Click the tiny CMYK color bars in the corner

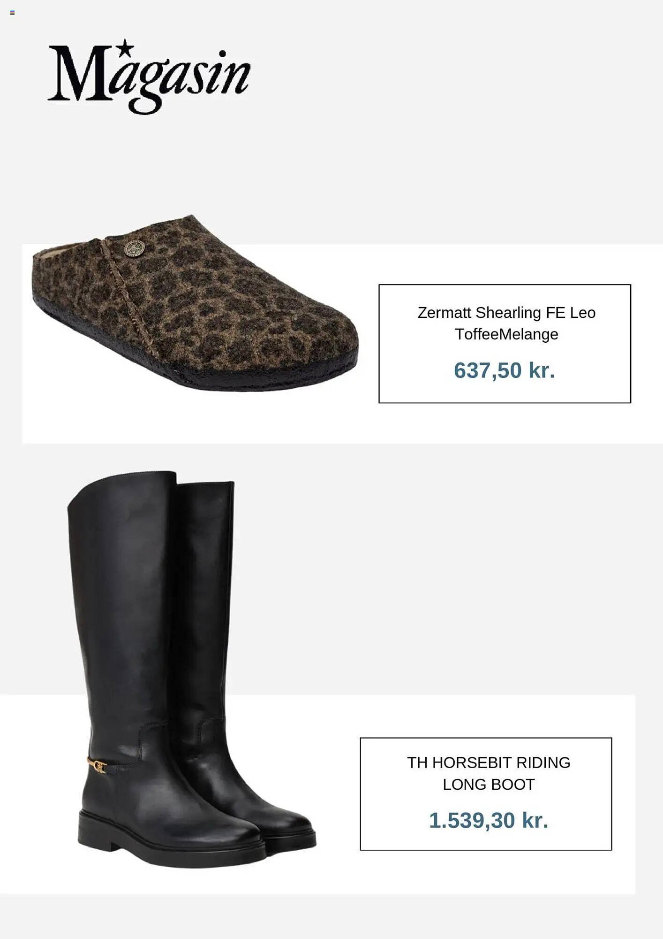click(x=12, y=13)
